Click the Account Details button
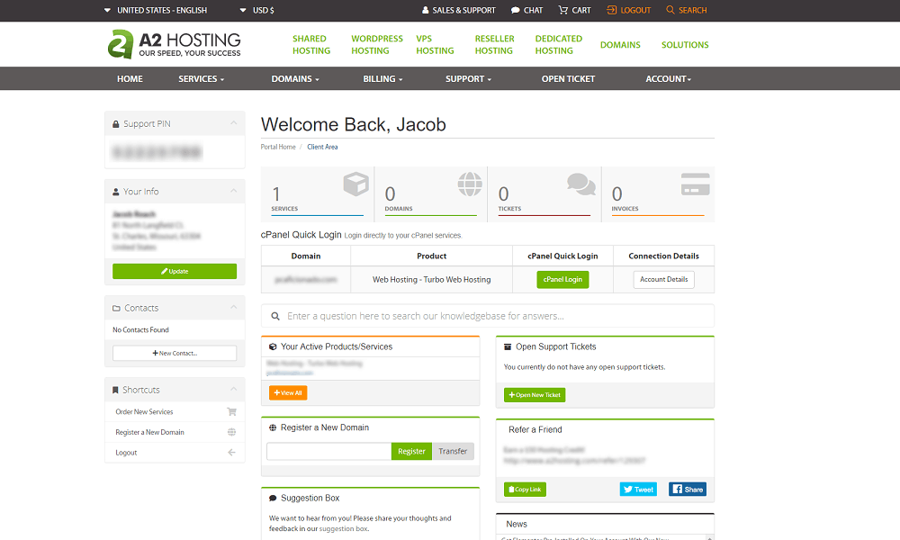Image resolution: width=900 pixels, height=540 pixels. coord(663,280)
